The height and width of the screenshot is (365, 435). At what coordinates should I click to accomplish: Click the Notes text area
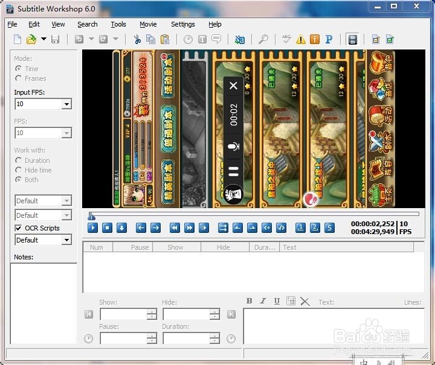click(43, 303)
